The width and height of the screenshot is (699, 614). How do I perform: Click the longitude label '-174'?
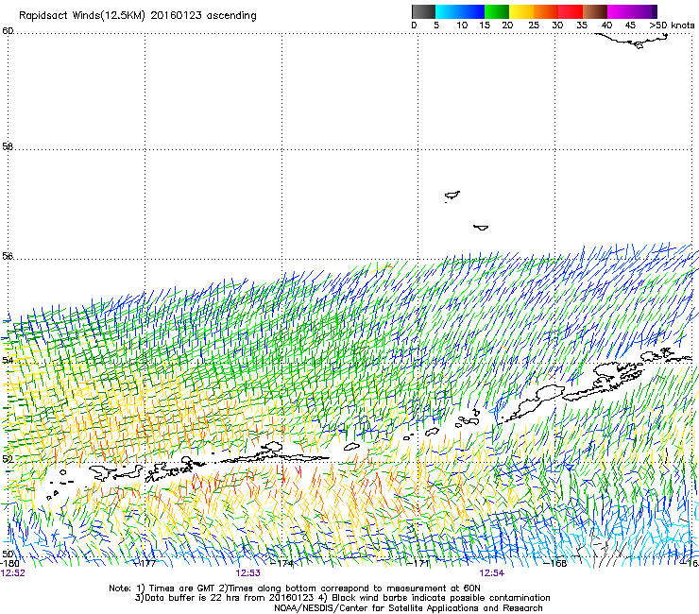click(282, 563)
